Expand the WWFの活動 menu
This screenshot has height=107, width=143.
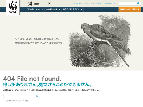pyautogui.click(x=53, y=9)
